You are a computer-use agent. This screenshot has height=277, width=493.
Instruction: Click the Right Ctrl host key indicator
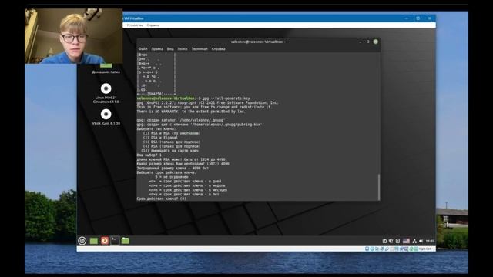[424, 249]
